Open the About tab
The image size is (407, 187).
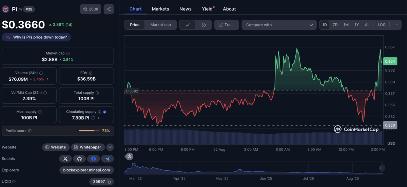(229, 9)
